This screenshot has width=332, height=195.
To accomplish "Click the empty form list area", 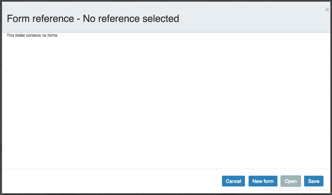I will (166, 102).
